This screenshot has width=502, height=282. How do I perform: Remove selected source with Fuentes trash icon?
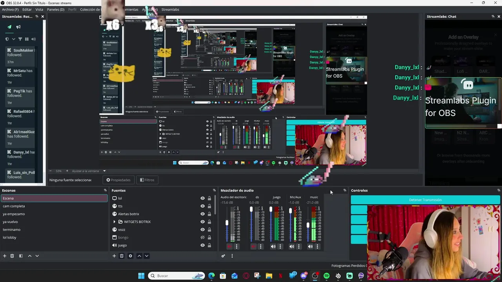coord(122,256)
